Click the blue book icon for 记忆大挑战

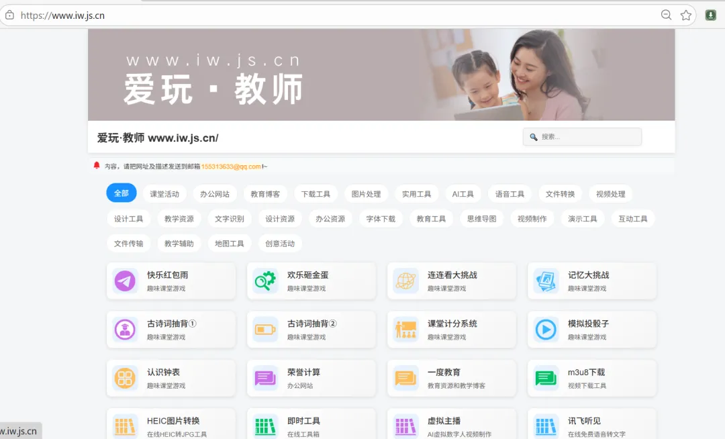[x=546, y=281]
